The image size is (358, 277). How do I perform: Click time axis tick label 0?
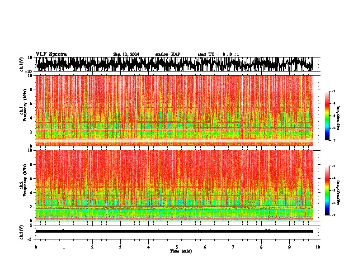pyautogui.click(x=36, y=247)
